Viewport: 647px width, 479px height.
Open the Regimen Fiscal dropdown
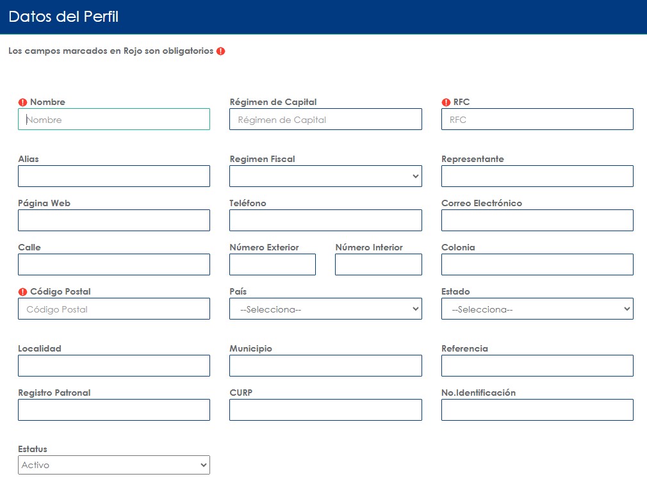click(x=325, y=176)
